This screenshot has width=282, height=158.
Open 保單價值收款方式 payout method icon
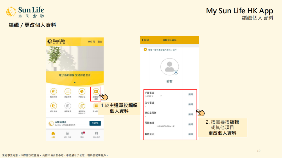pyautogui.click(x=82, y=106)
